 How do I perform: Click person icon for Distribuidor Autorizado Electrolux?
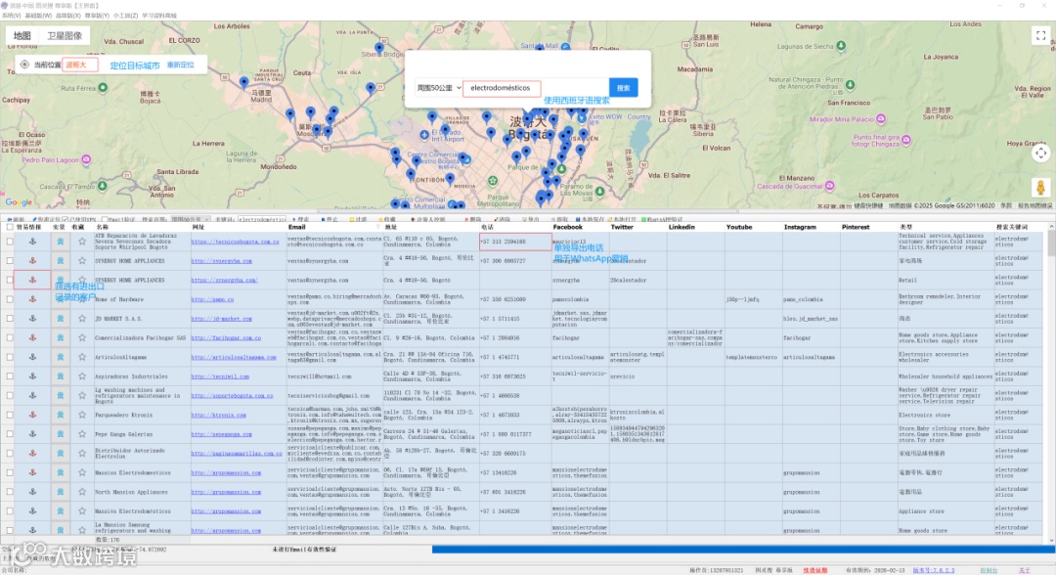click(x=60, y=453)
